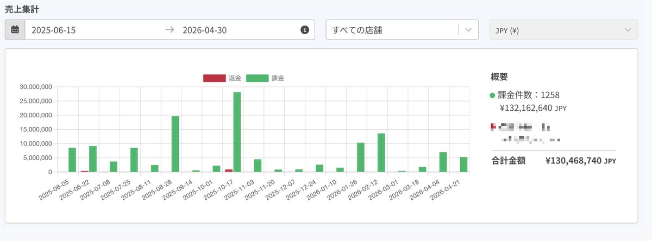Click the small red refund bar near 2025-10-17

click(229, 170)
